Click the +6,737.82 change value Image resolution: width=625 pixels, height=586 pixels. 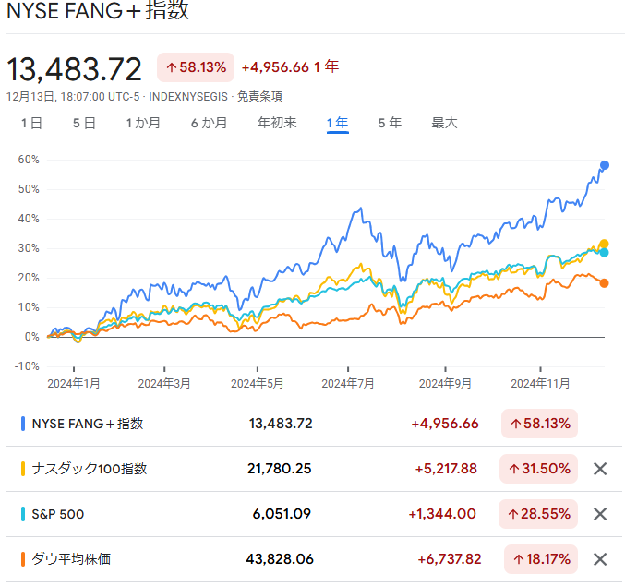pos(450,559)
